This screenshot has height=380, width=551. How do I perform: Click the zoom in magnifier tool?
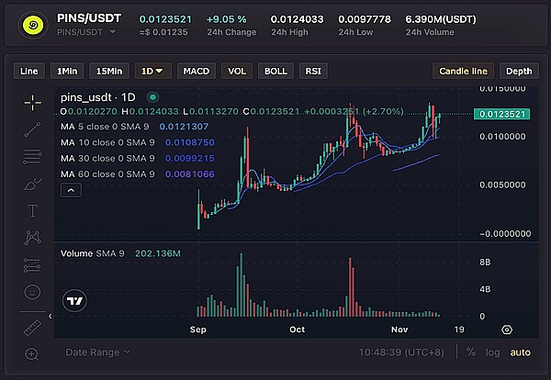point(33,353)
